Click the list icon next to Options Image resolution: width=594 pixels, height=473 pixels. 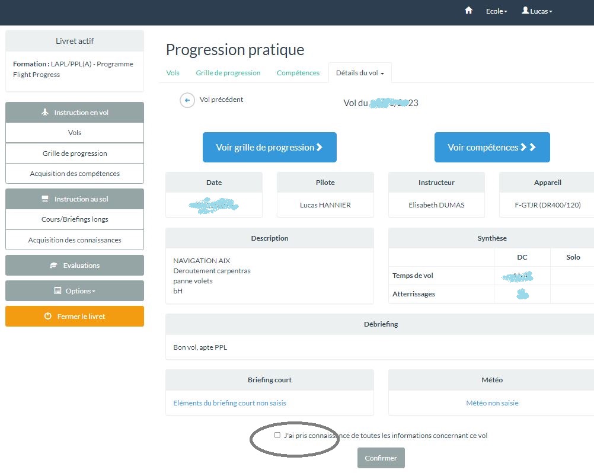(58, 291)
